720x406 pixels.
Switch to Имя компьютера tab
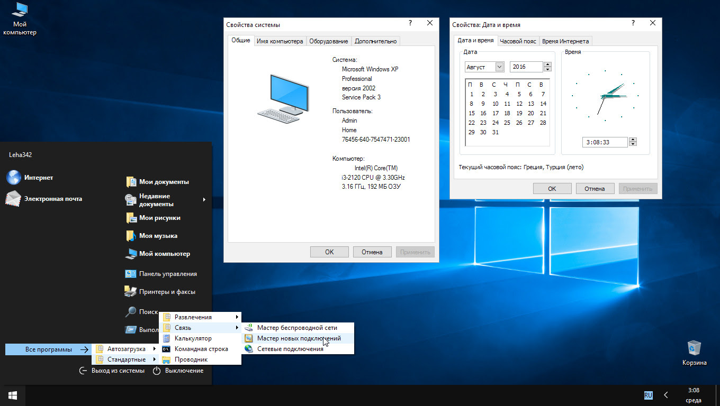280,41
